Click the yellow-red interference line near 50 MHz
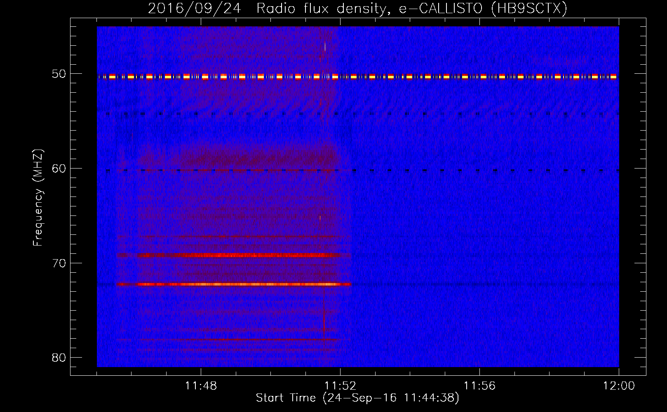Viewport: 667px width, 412px height. pos(358,77)
